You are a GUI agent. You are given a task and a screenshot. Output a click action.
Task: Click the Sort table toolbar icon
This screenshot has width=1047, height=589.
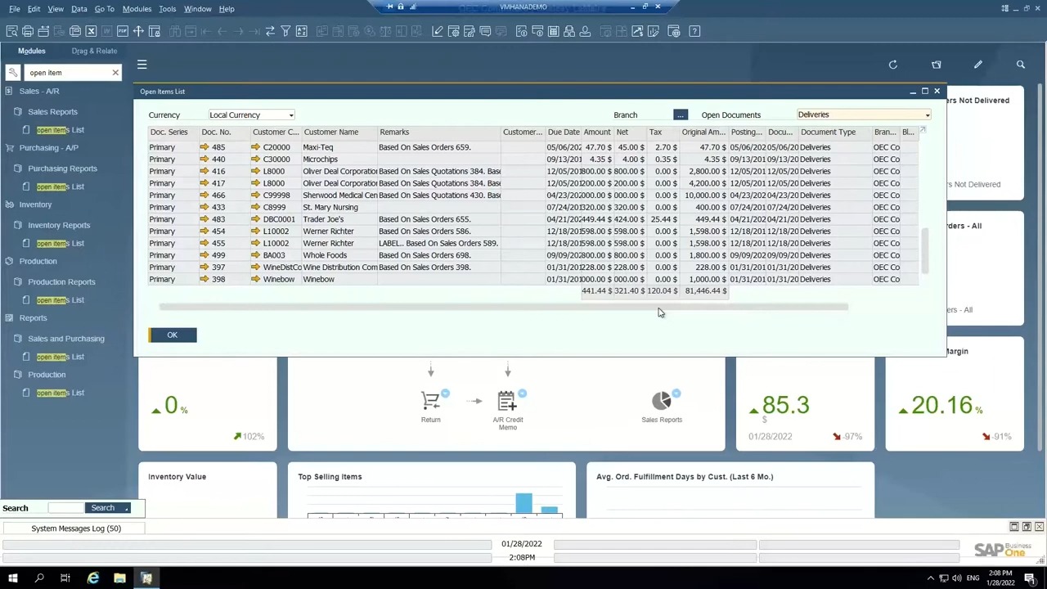point(302,31)
